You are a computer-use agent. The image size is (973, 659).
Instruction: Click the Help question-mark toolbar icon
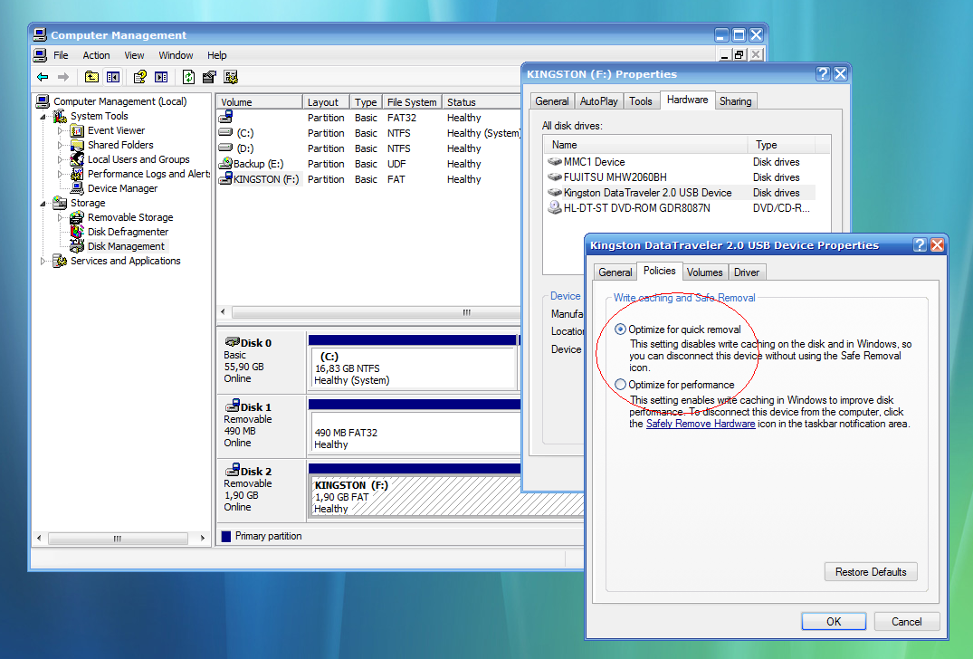point(139,77)
